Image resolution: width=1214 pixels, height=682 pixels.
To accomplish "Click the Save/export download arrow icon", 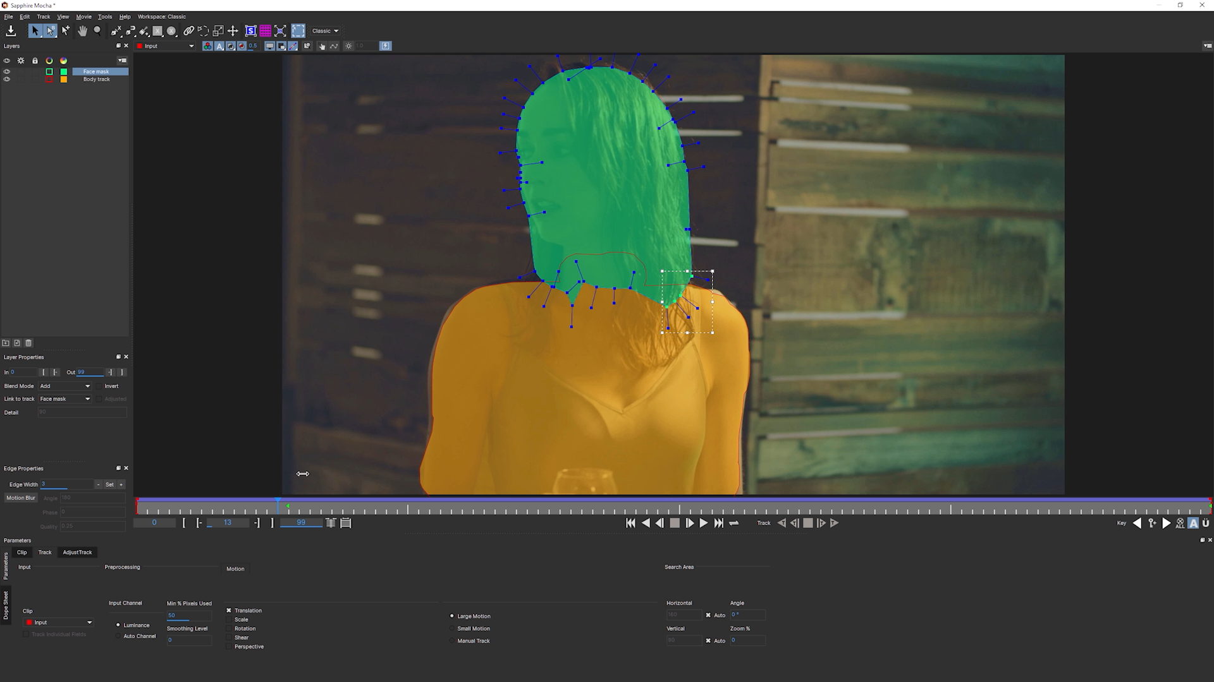I will tap(11, 30).
